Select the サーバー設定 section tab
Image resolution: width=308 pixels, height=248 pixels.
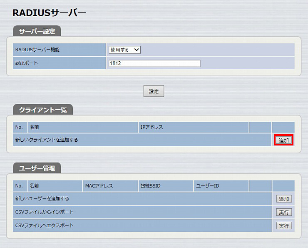tap(37, 31)
